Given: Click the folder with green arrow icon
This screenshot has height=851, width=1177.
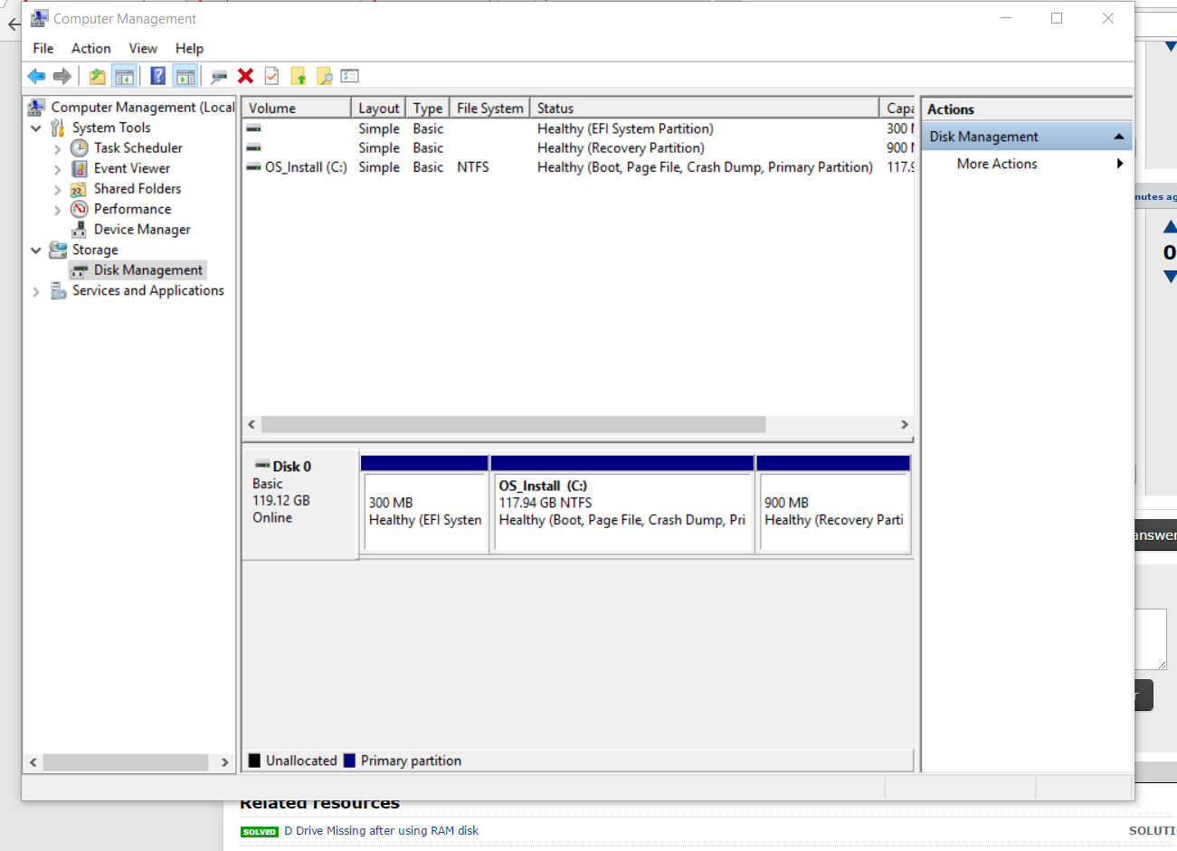Looking at the screenshot, I should [298, 77].
